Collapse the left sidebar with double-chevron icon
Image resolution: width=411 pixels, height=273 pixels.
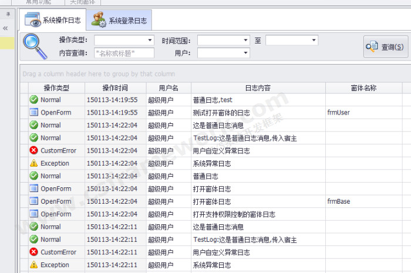point(5,28)
